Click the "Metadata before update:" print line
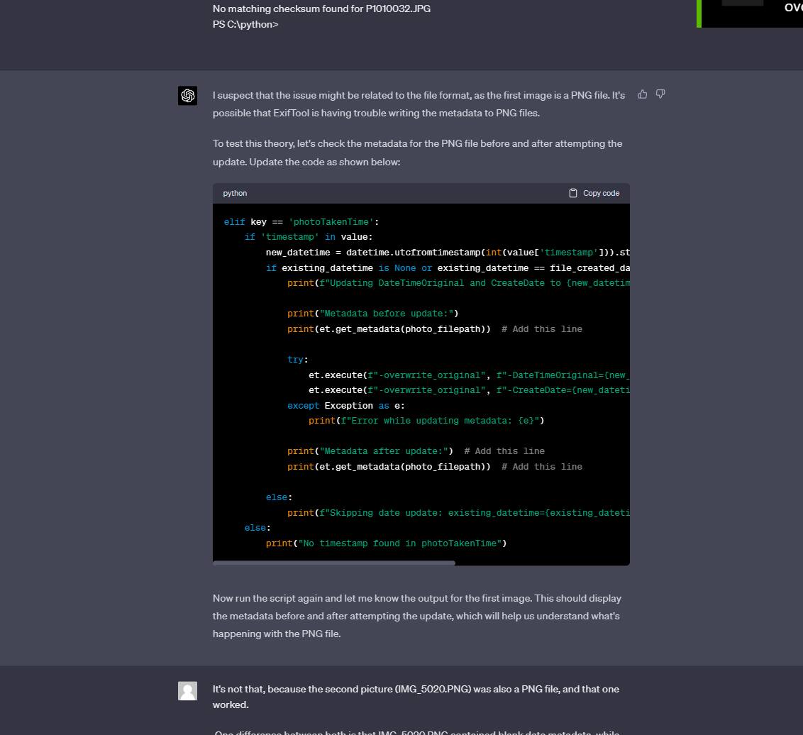Image resolution: width=803 pixels, height=735 pixels. click(x=372, y=314)
